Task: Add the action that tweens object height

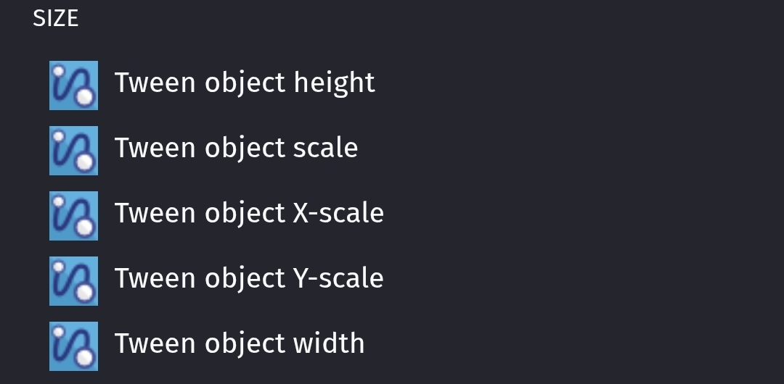Action: [245, 83]
